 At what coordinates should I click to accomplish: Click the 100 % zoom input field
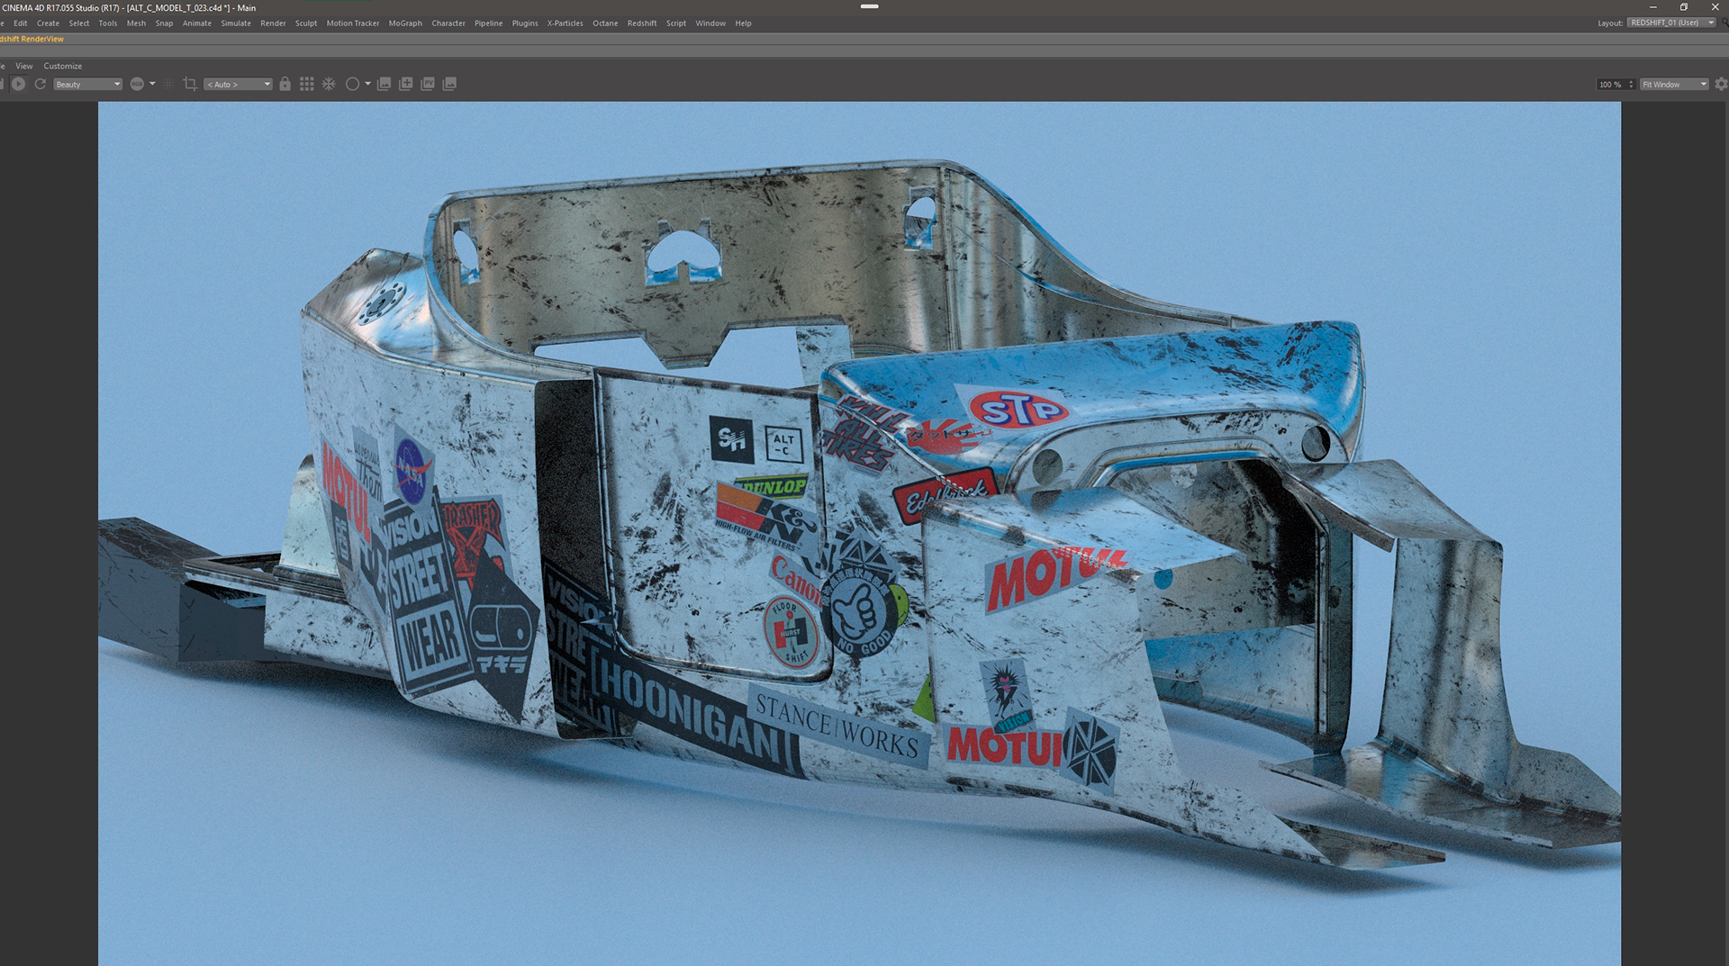1610,84
